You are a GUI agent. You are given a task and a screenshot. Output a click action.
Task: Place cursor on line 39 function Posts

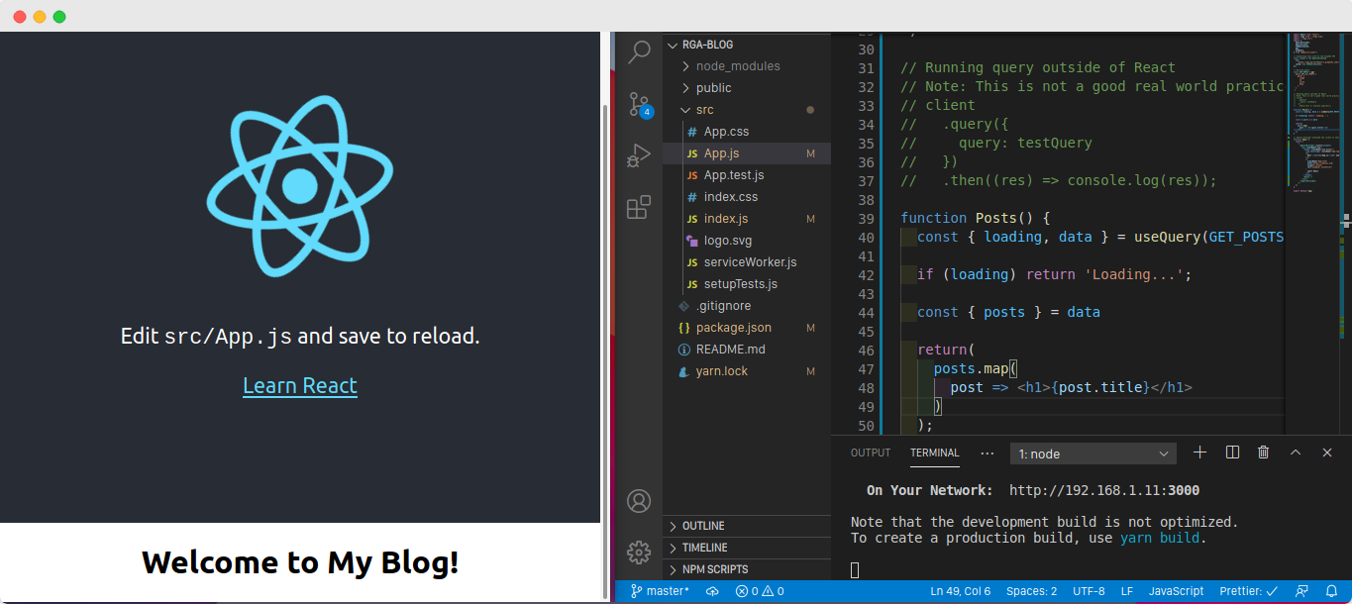(975, 218)
